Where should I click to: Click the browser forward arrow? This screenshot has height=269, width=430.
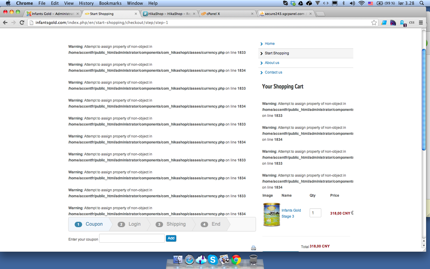(13, 22)
